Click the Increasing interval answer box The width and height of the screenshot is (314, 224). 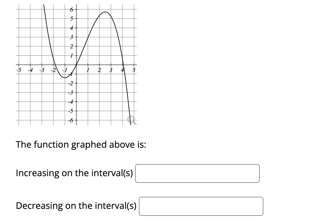point(198,173)
